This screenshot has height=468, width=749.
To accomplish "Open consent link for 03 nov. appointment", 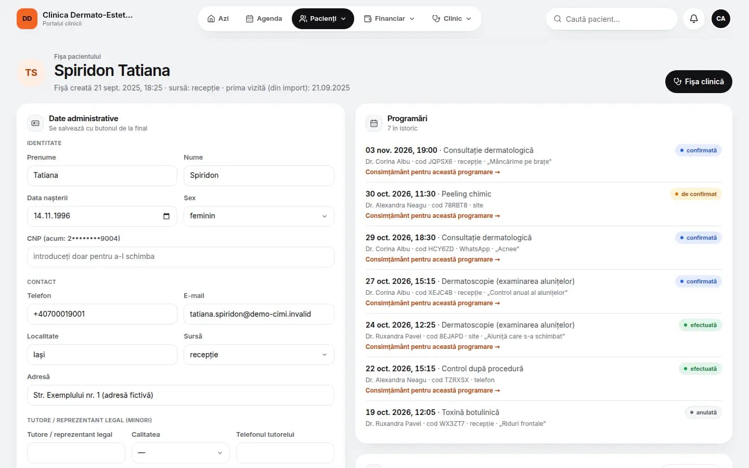I will click(433, 172).
